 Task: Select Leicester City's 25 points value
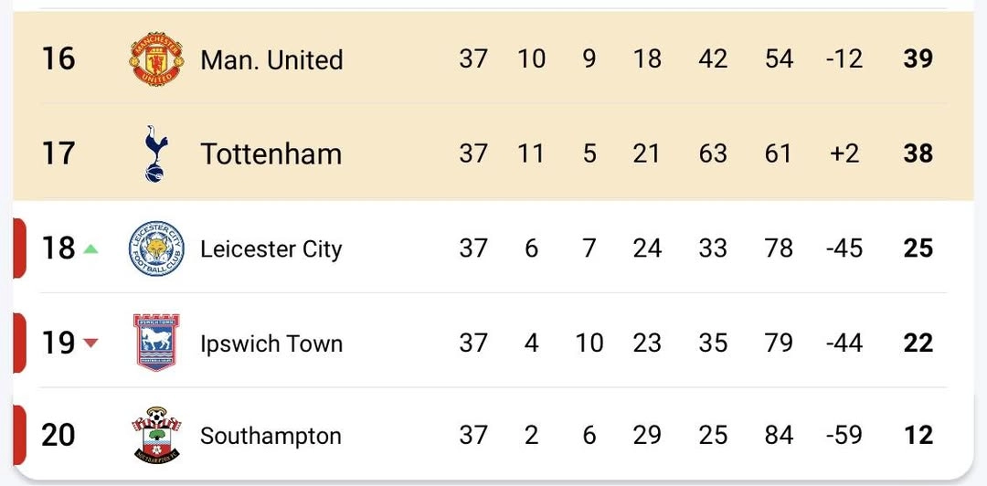(918, 248)
